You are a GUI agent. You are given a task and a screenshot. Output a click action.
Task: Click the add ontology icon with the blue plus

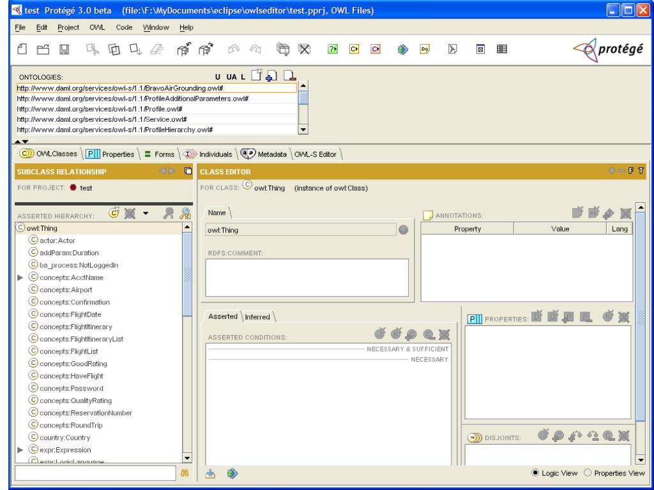[x=271, y=76]
